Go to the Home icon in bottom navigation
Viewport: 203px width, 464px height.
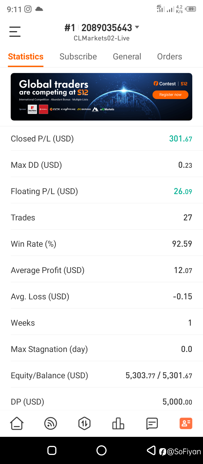pyautogui.click(x=17, y=424)
